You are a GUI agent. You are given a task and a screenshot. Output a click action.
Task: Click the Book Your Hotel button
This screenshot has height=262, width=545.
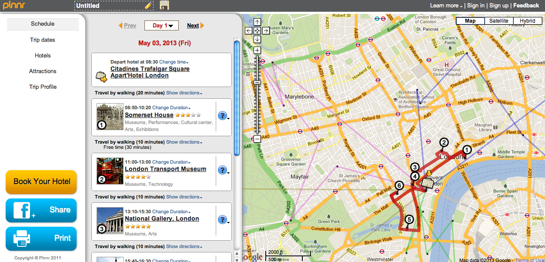click(x=41, y=182)
